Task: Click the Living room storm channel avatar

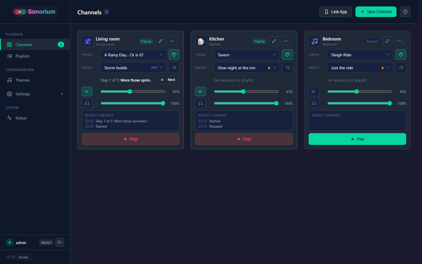Action: tap(88, 41)
